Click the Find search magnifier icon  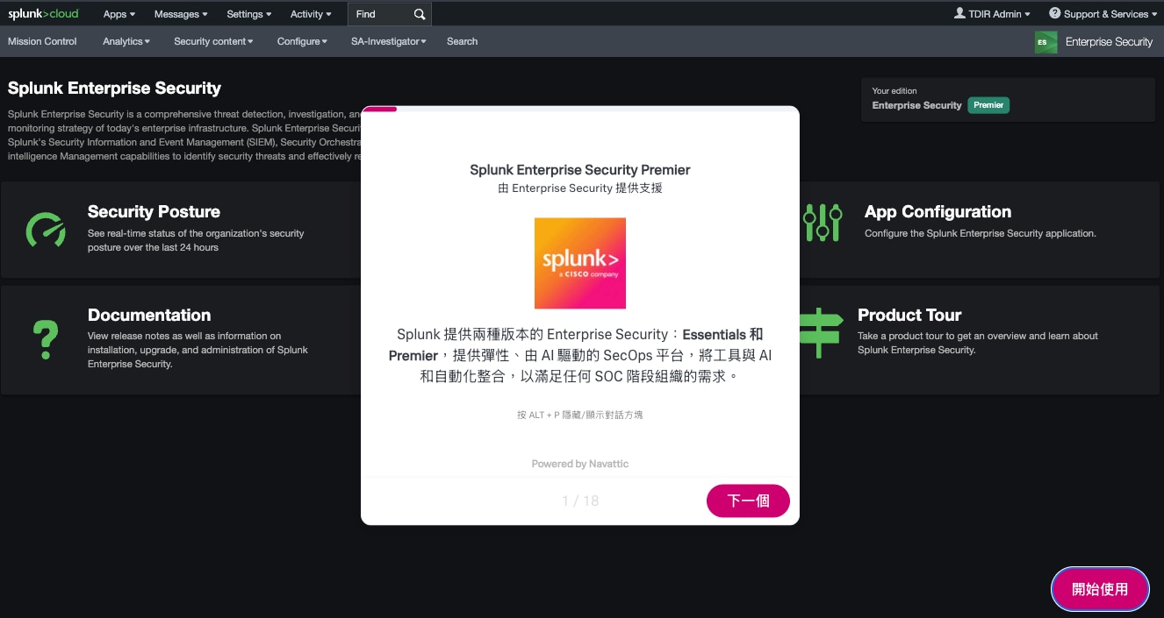[420, 14]
